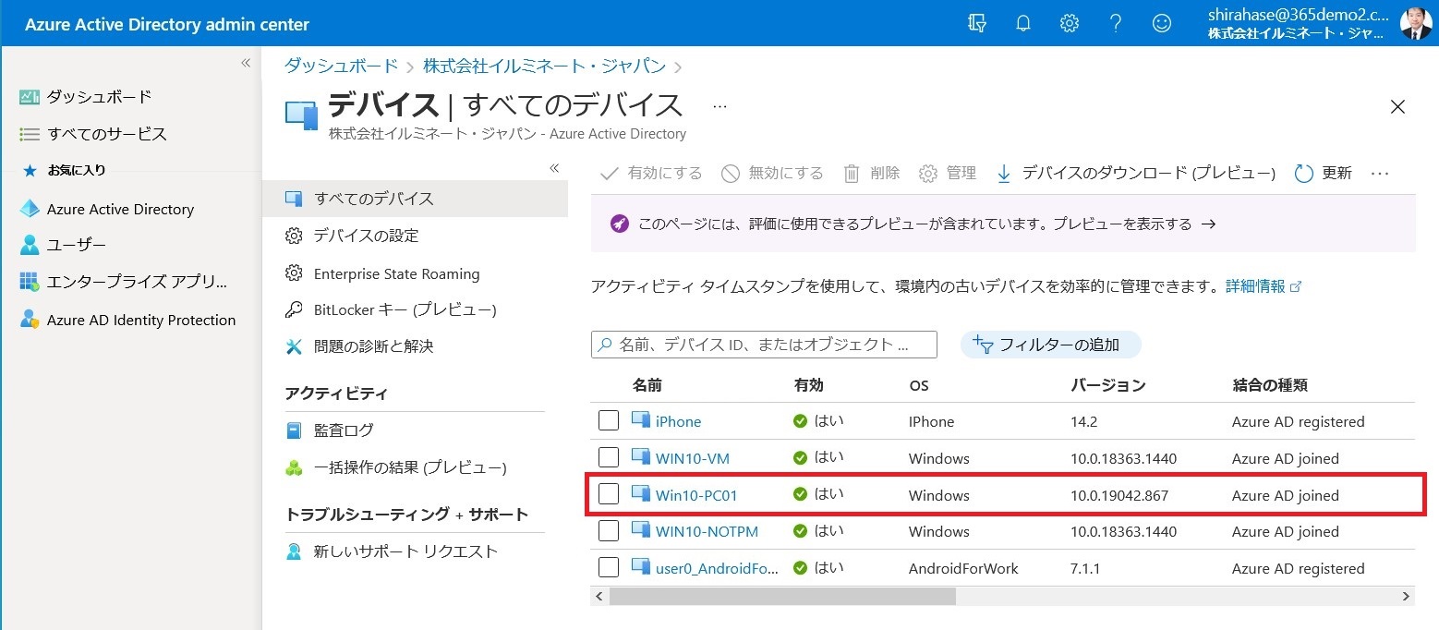
Task: Click the 無効にする toolbar button
Action: point(772,173)
